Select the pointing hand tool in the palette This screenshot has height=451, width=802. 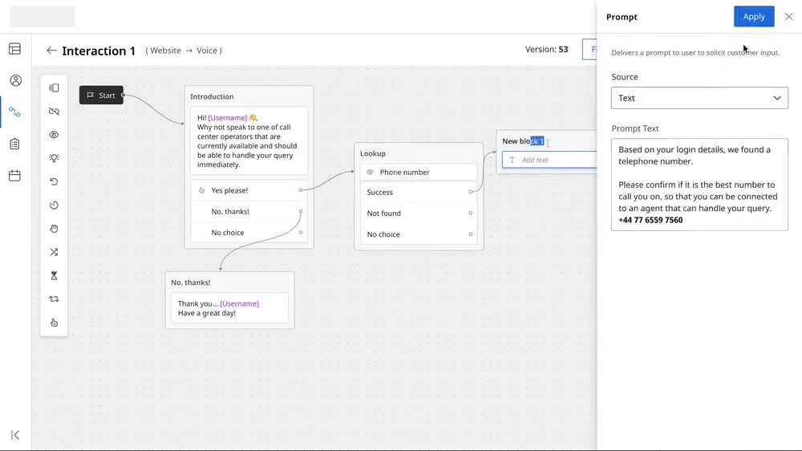coord(54,323)
